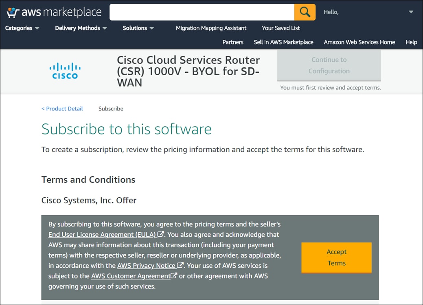
Task: Click the Subscribe to this software heading
Action: tap(127, 129)
